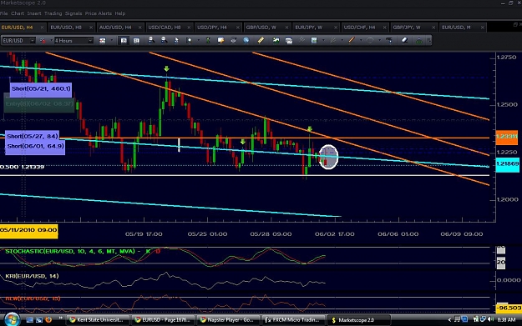Expand arrow beside the orange line tool
522x326 pixels.
tap(361, 41)
